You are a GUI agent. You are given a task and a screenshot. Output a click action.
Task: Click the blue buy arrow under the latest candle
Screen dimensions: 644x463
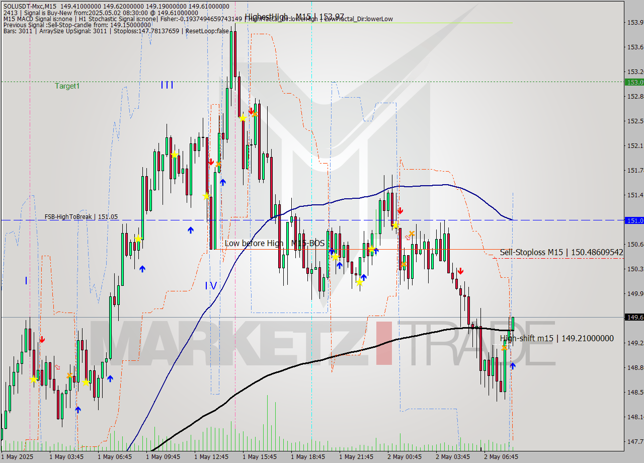[512, 366]
